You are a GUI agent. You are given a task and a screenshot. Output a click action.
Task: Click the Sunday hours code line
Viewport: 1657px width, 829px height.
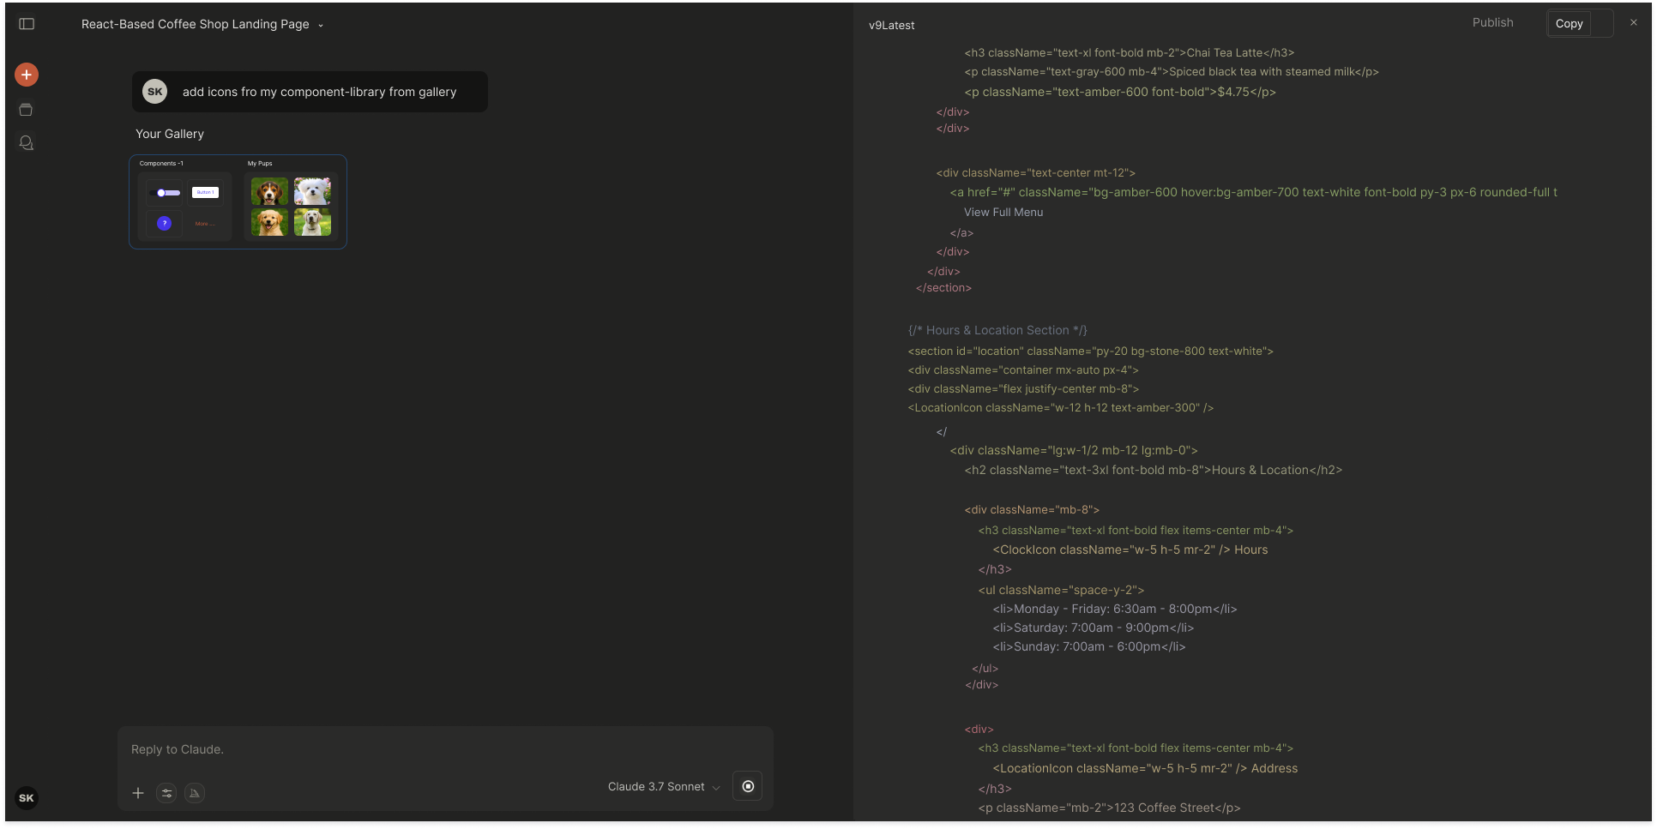[x=1089, y=646]
